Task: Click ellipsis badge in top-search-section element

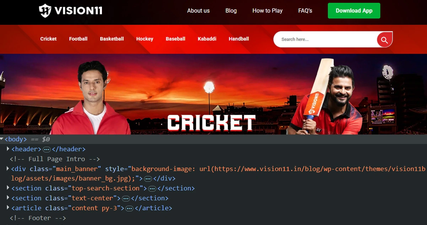Action: 152,188
